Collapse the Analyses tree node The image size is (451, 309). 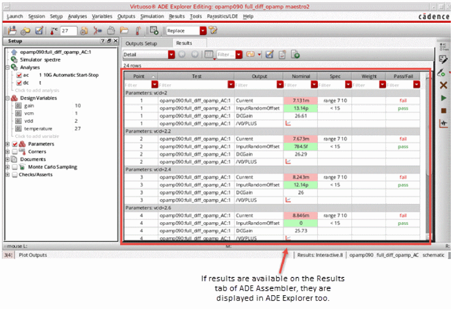tap(8, 67)
